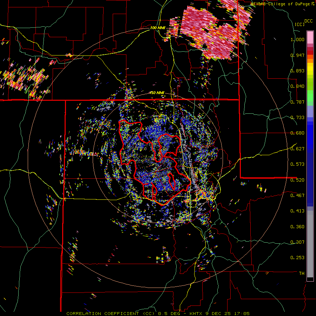The image size is (316, 316).
Task: Select the 0.307 scale value
Action: pos(297,242)
